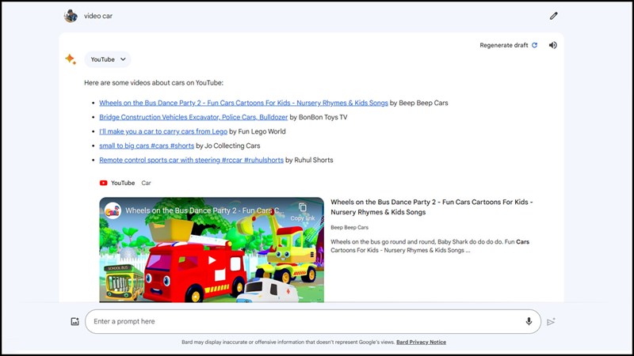Click the microphone icon in prompt box

(529, 321)
